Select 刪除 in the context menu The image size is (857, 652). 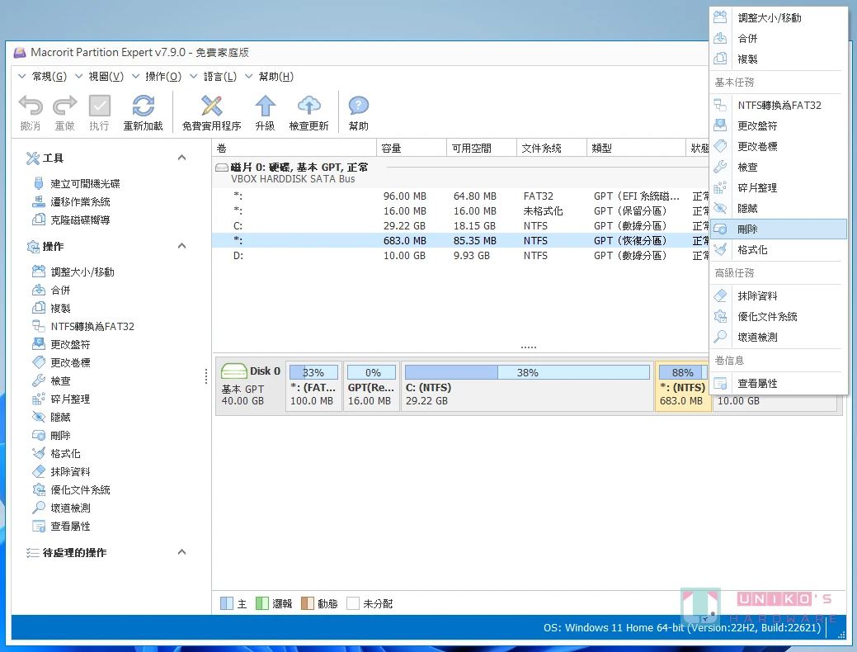coord(779,229)
